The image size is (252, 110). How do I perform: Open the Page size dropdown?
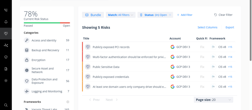[213, 100]
